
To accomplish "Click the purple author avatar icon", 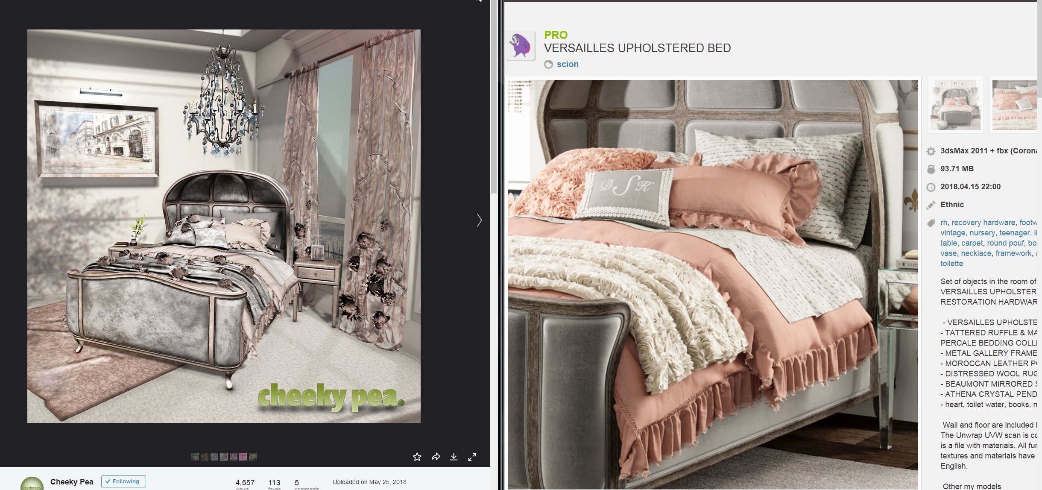I will (521, 45).
